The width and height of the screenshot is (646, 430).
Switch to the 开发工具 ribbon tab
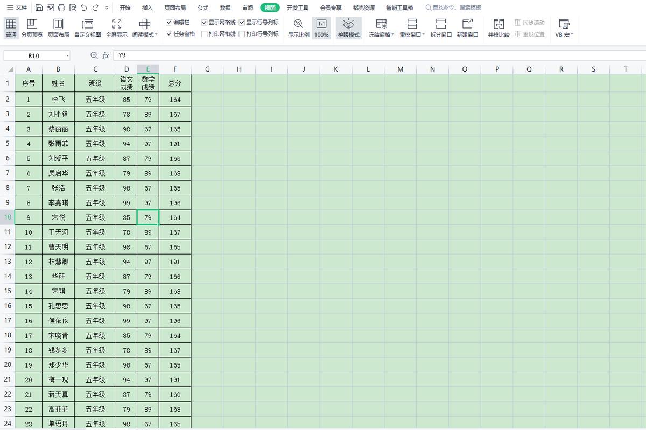click(x=297, y=8)
